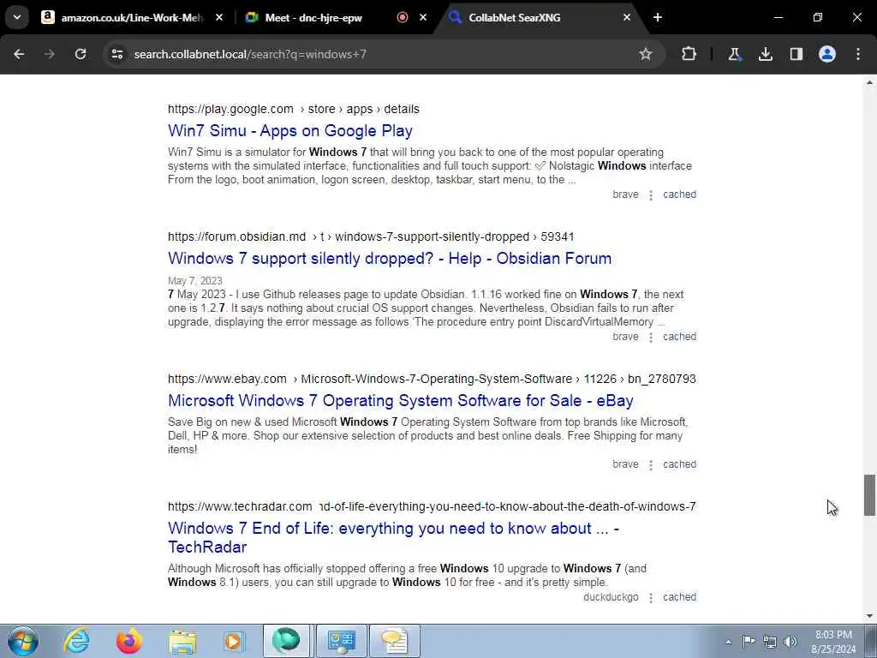The height and width of the screenshot is (658, 877).
Task: Open the volume speaker tray icon
Action: click(790, 642)
